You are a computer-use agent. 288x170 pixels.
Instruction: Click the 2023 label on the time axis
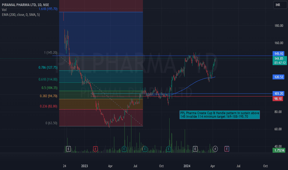point(84,166)
